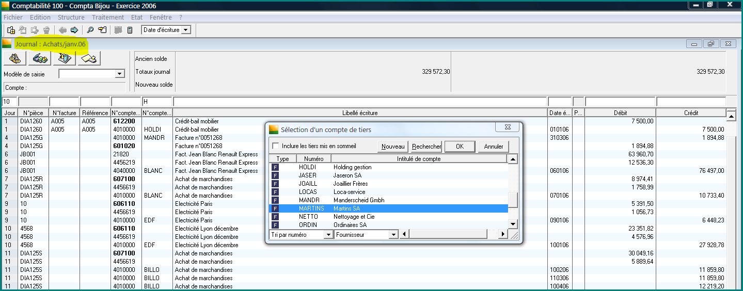Select the 'Loca-service' row

(x=389, y=192)
